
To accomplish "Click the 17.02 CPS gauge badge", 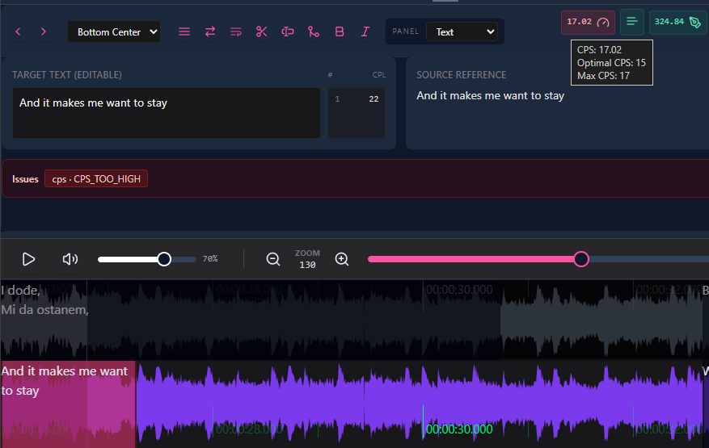I will coord(588,22).
